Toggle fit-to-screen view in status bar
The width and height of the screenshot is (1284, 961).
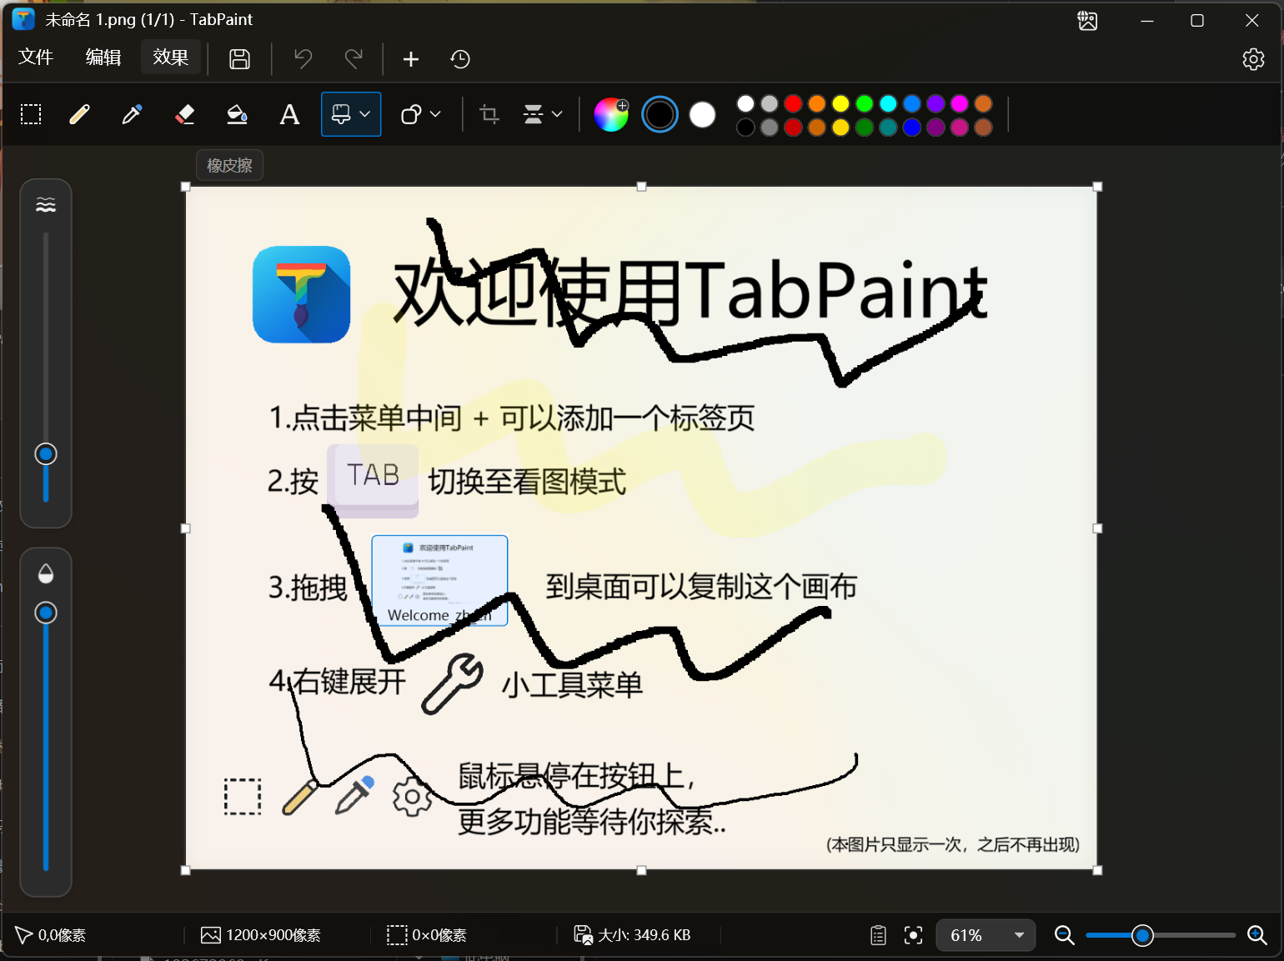pyautogui.click(x=914, y=935)
